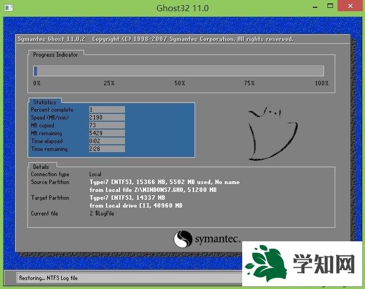Click the Restoring... NTFS Log file status
Viewport: 365px width, 289px height.
(48, 278)
